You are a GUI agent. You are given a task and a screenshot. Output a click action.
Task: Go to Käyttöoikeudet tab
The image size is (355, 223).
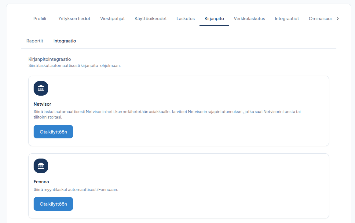click(x=151, y=19)
